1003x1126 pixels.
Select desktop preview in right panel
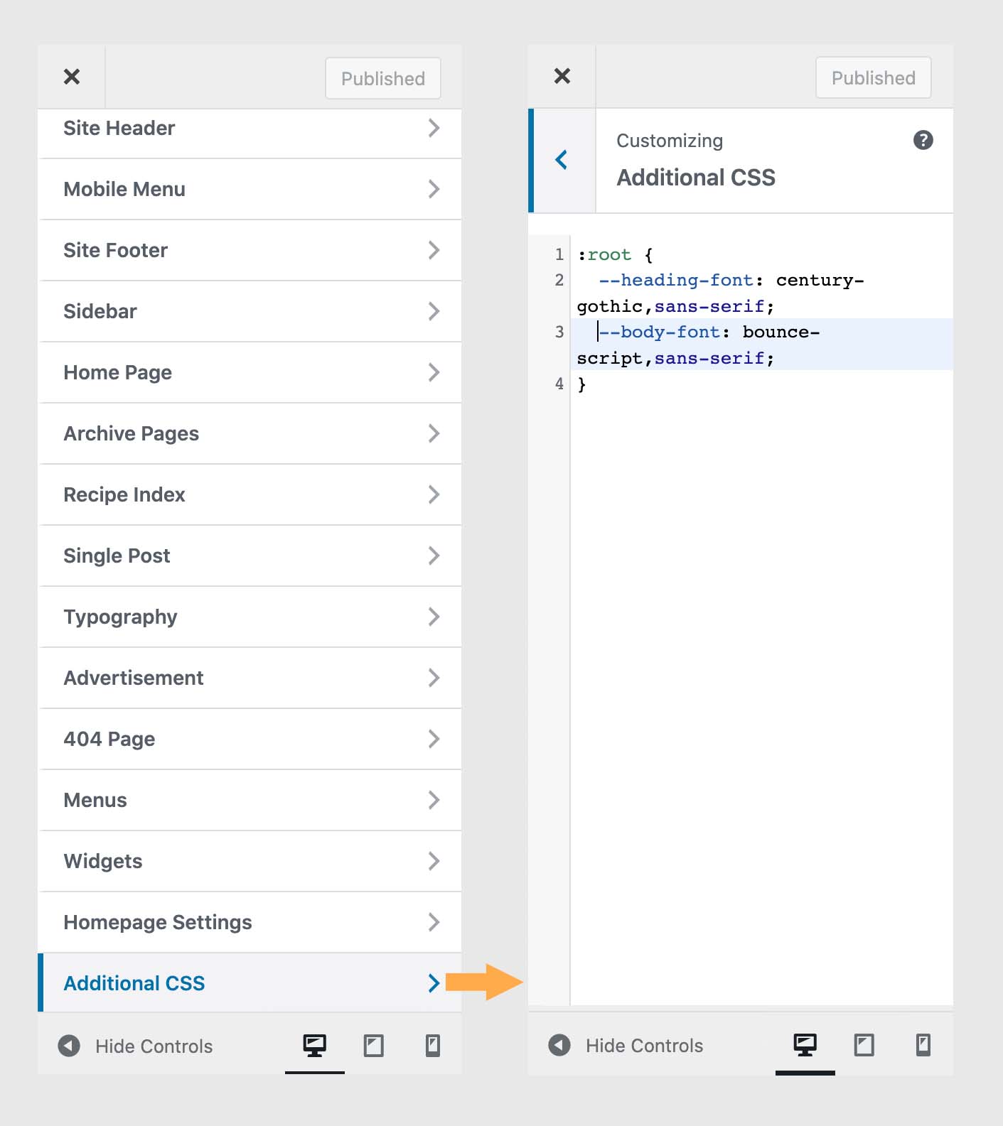(x=805, y=1045)
